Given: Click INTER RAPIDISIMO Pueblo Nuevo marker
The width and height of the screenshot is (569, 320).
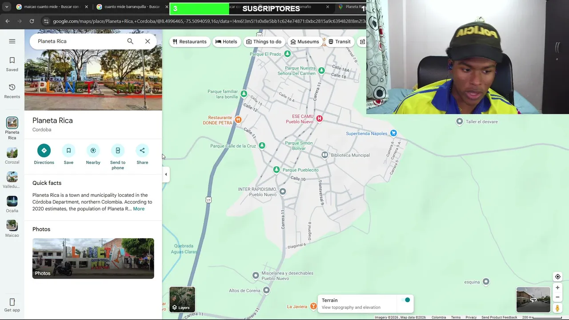Looking at the screenshot, I should point(283,192).
